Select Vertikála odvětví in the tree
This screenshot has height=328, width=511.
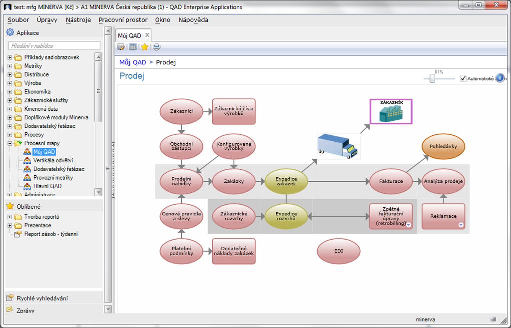53,160
